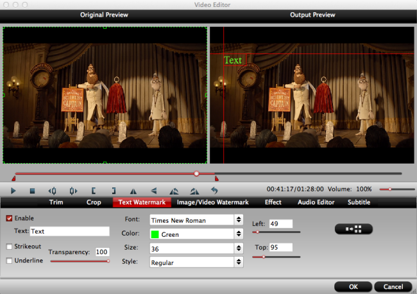Open the Subtitle tab
The image size is (417, 294).
(x=359, y=202)
